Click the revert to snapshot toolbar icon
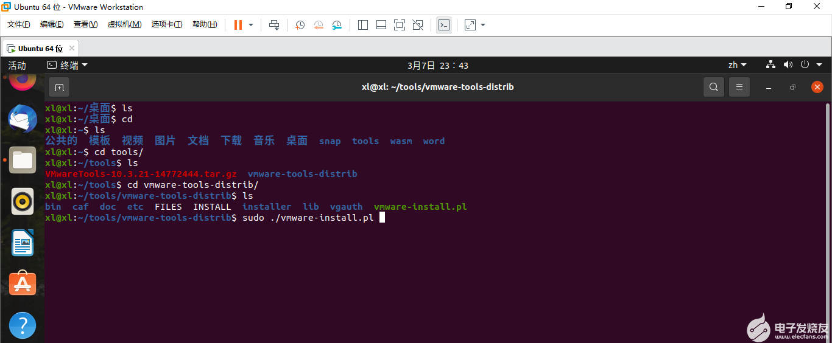Screen dimensions: 832x343 (319, 25)
